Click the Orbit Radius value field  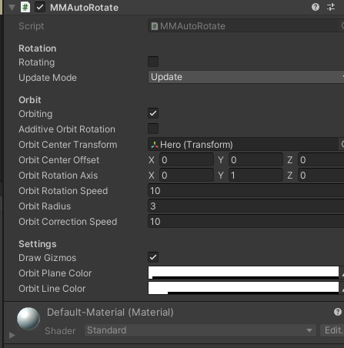[x=245, y=206]
